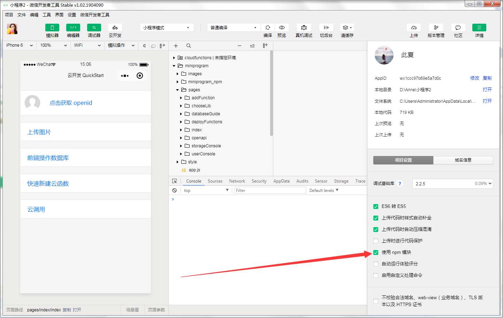Click the mini program capsule close circle
Image resolution: width=503 pixels, height=318 pixels.
tap(140, 76)
